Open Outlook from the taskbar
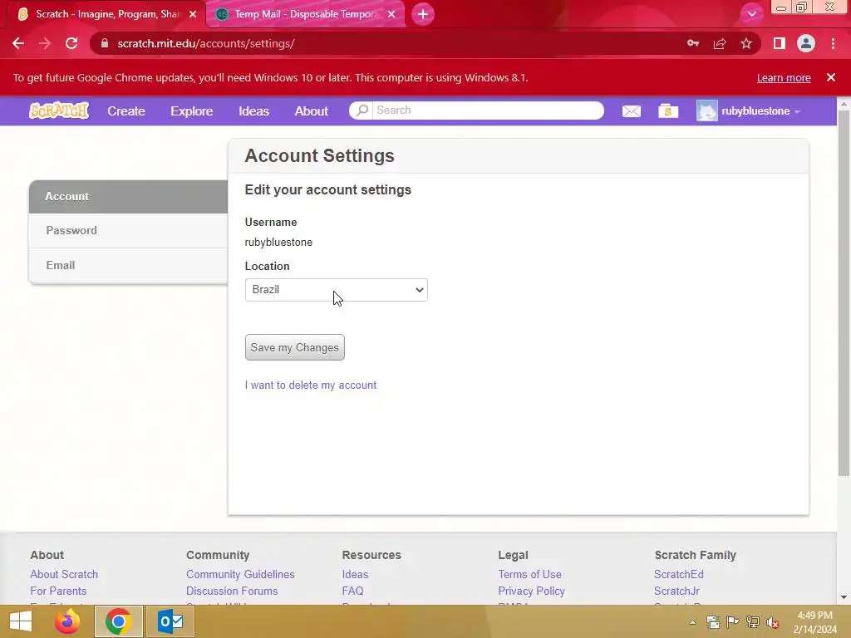 tap(170, 621)
